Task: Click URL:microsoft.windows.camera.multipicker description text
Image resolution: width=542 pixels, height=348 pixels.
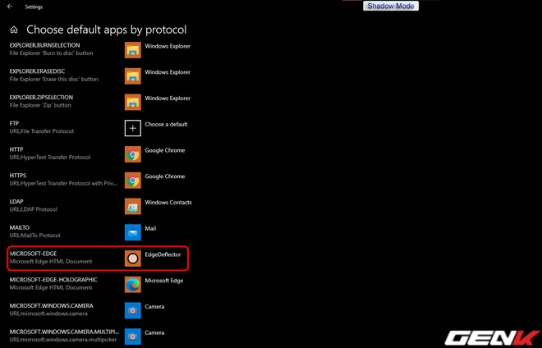Action: (63, 339)
